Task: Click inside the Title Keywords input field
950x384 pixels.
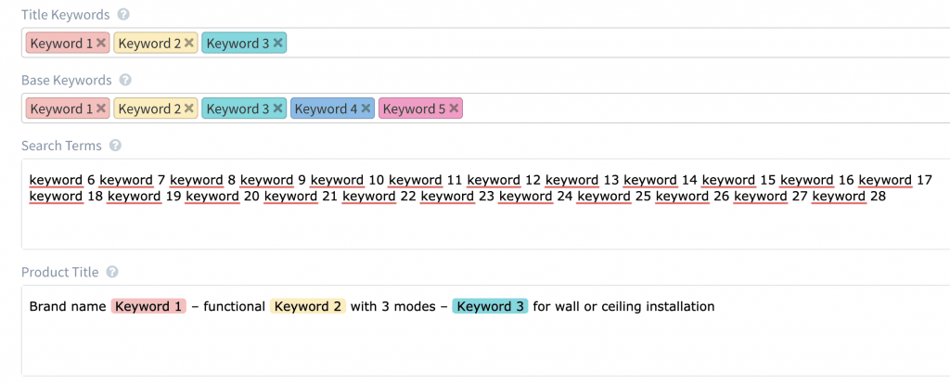Action: click(618, 43)
